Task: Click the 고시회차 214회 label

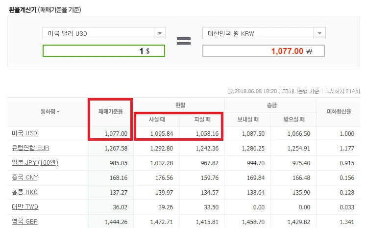Action: click(x=342, y=91)
